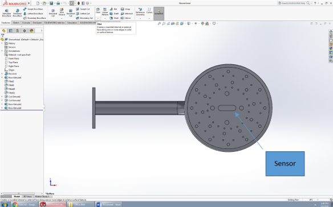Expand the History tree node

[2, 43]
